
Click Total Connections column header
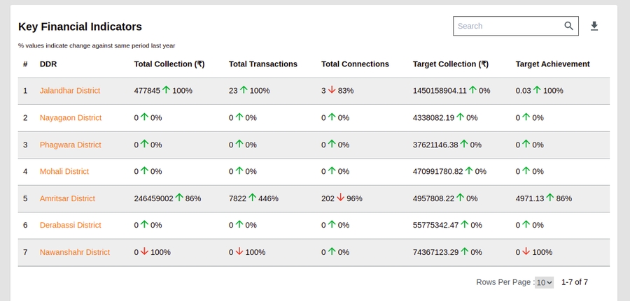coord(355,64)
